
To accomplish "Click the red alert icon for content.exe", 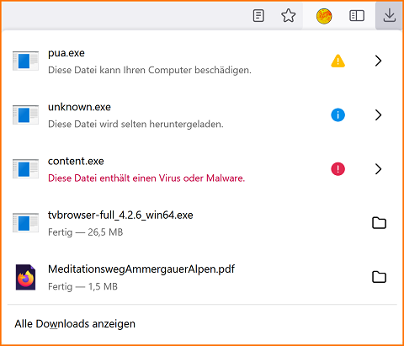I will [x=338, y=169].
